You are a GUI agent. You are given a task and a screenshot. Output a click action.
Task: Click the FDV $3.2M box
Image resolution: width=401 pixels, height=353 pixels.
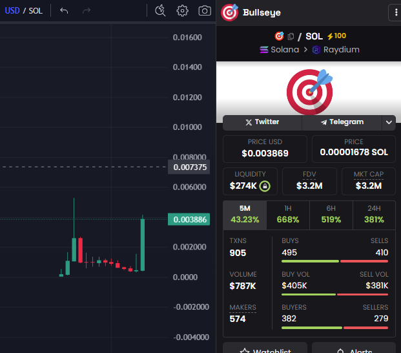(309, 181)
